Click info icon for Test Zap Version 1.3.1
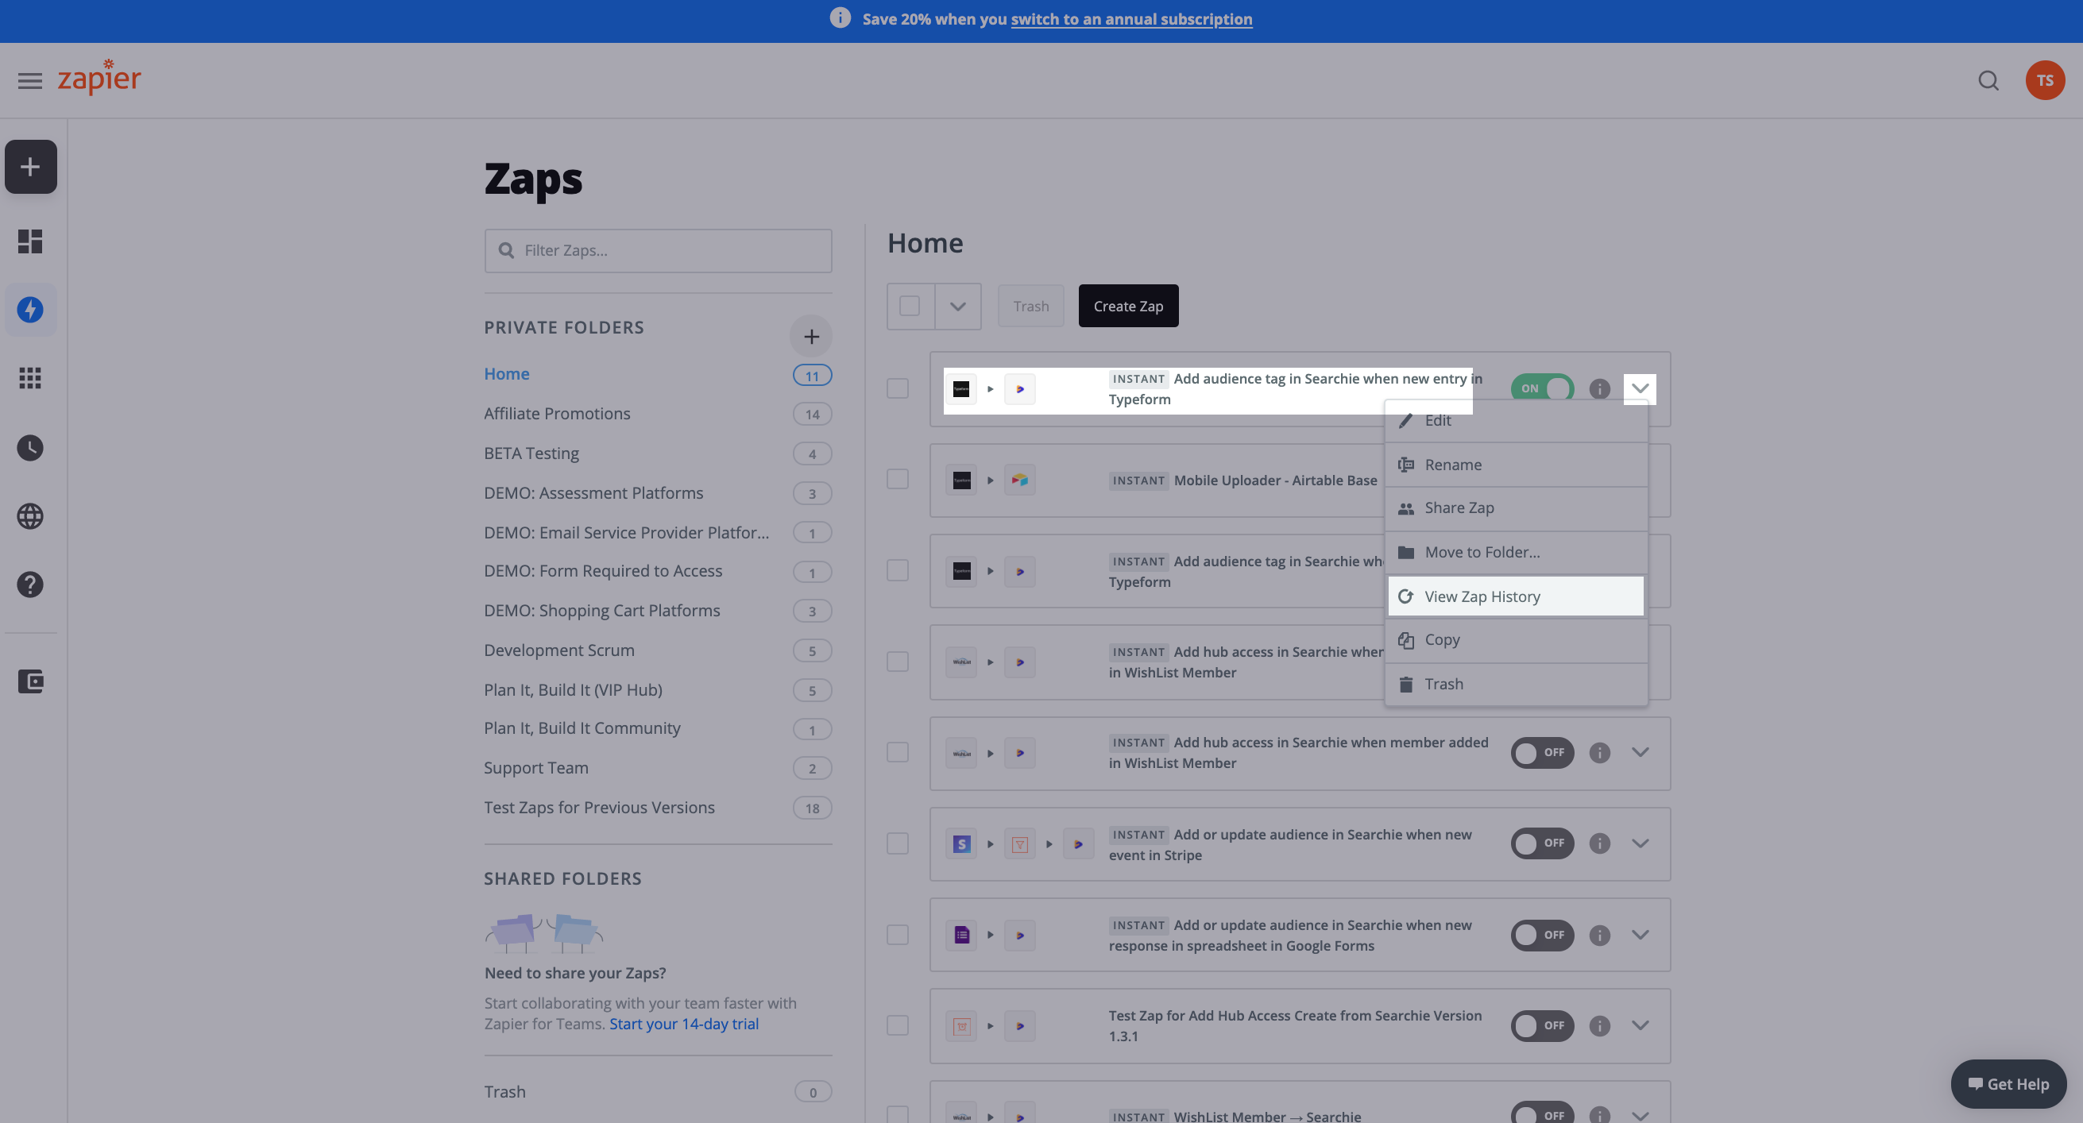The width and height of the screenshot is (2083, 1123). [x=1599, y=1026]
